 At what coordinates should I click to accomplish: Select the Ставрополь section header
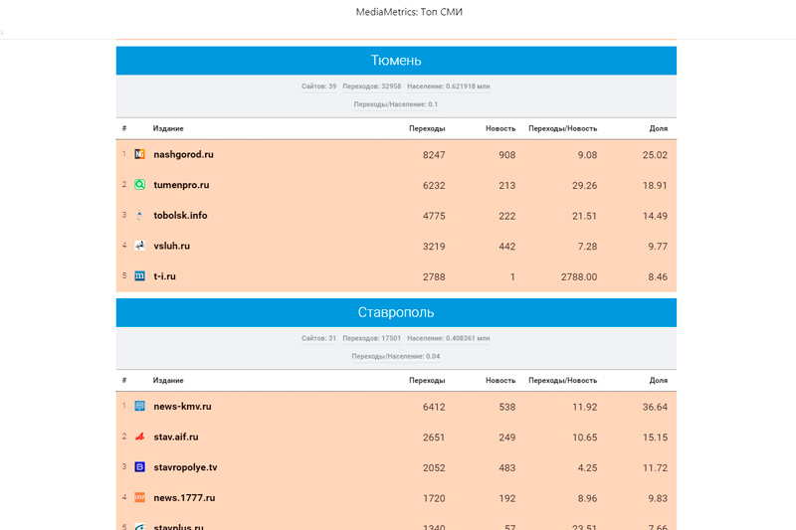[396, 312]
